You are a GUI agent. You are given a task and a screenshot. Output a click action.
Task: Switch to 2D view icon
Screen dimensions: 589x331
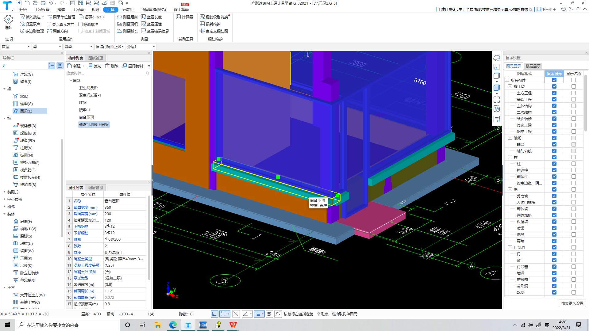pyautogui.click(x=497, y=67)
